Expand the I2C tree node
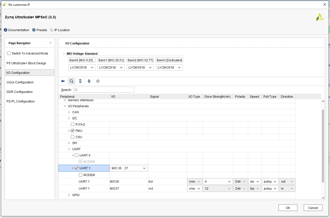This screenshot has width=330, height=218. tap(69, 118)
